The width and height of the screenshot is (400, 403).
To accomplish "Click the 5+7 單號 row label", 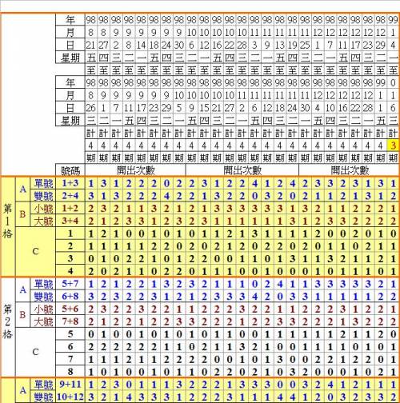I will 70,284.
